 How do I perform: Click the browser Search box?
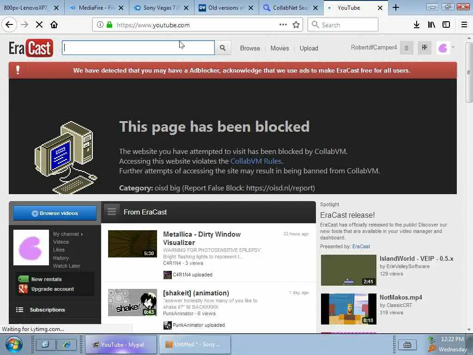pyautogui.click(x=343, y=25)
